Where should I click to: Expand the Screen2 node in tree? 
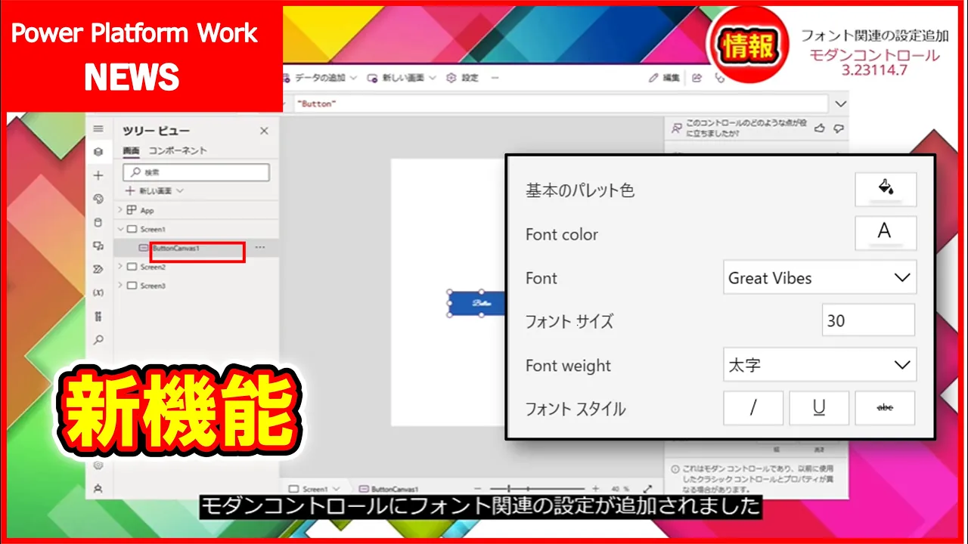119,266
